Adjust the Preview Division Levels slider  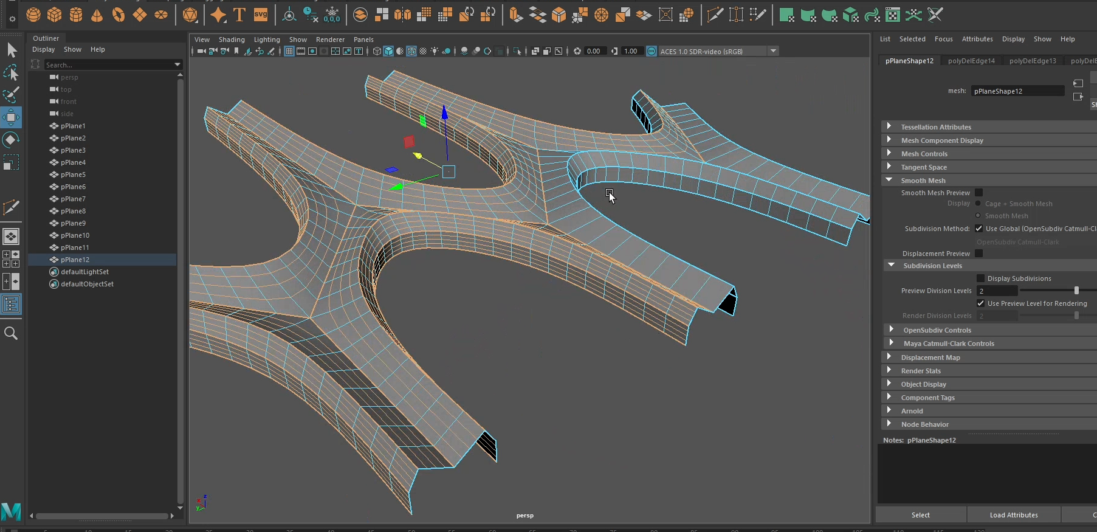coord(1076,291)
